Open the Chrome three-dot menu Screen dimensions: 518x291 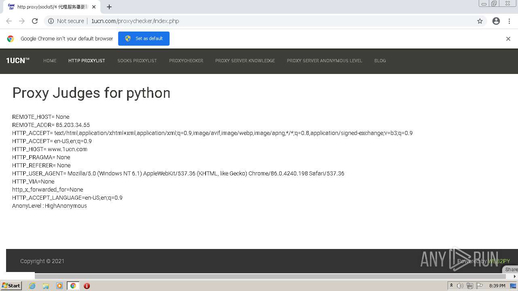click(509, 21)
